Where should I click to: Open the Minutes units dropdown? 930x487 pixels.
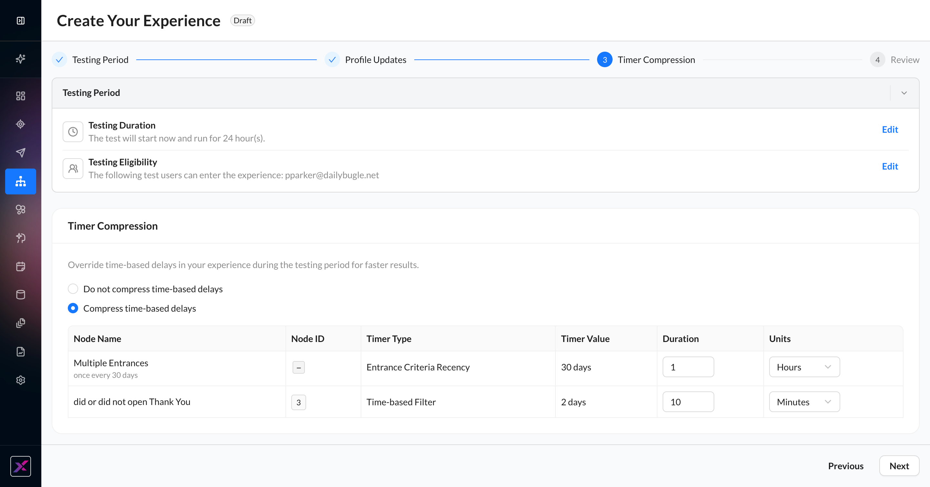pos(804,402)
